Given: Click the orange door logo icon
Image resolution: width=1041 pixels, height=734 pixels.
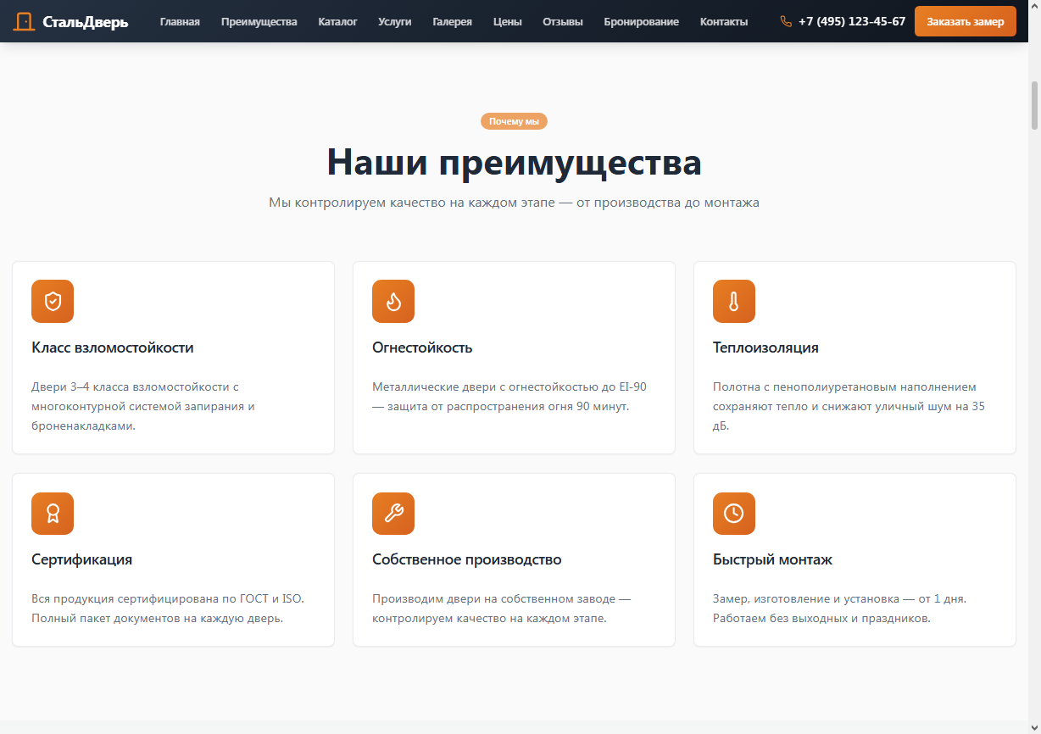Looking at the screenshot, I should 25,21.
